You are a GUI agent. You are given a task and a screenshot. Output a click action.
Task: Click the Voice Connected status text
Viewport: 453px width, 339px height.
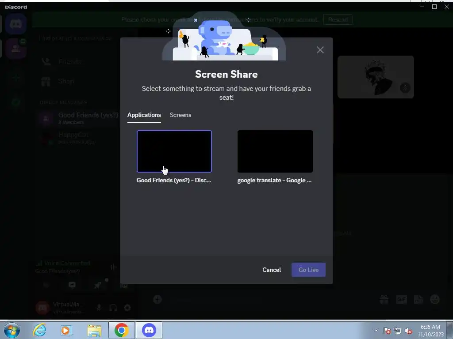point(67,263)
